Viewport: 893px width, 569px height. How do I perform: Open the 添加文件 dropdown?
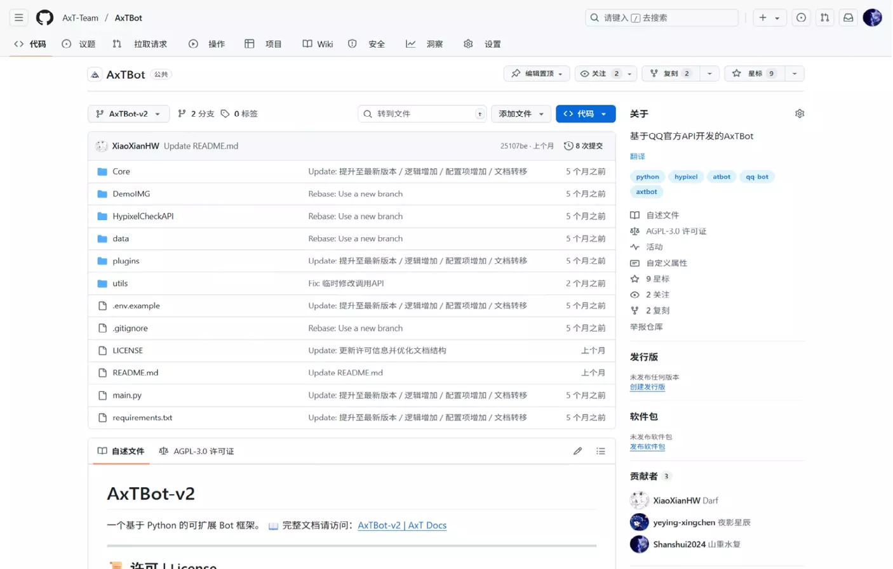[521, 114]
